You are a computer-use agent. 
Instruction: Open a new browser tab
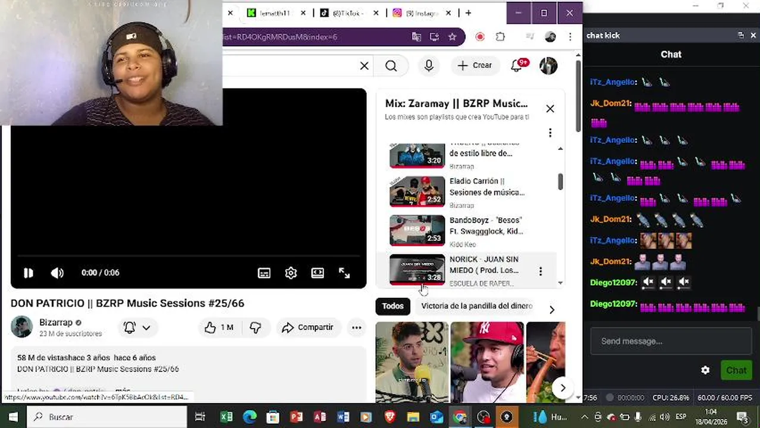[469, 12]
